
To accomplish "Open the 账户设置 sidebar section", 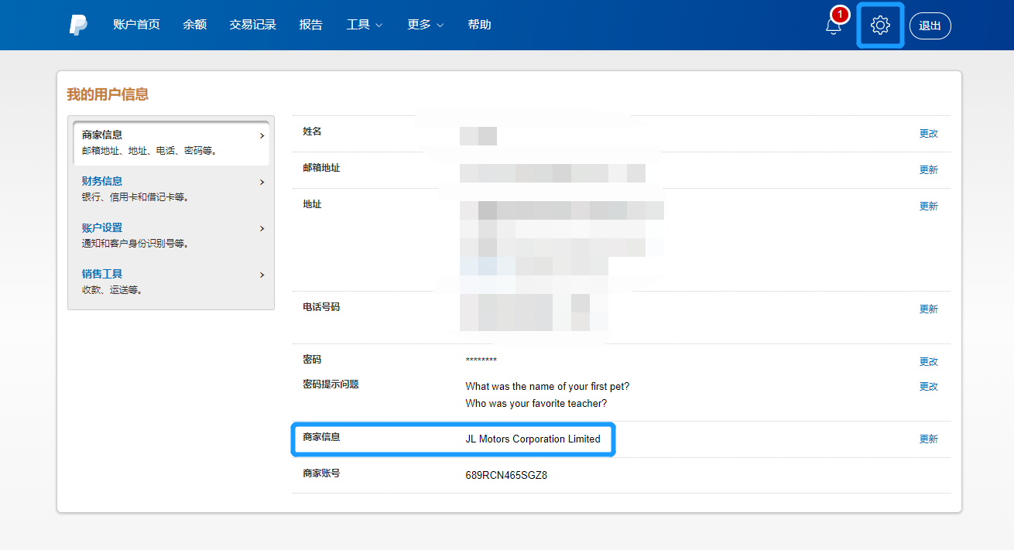I will coord(172,235).
